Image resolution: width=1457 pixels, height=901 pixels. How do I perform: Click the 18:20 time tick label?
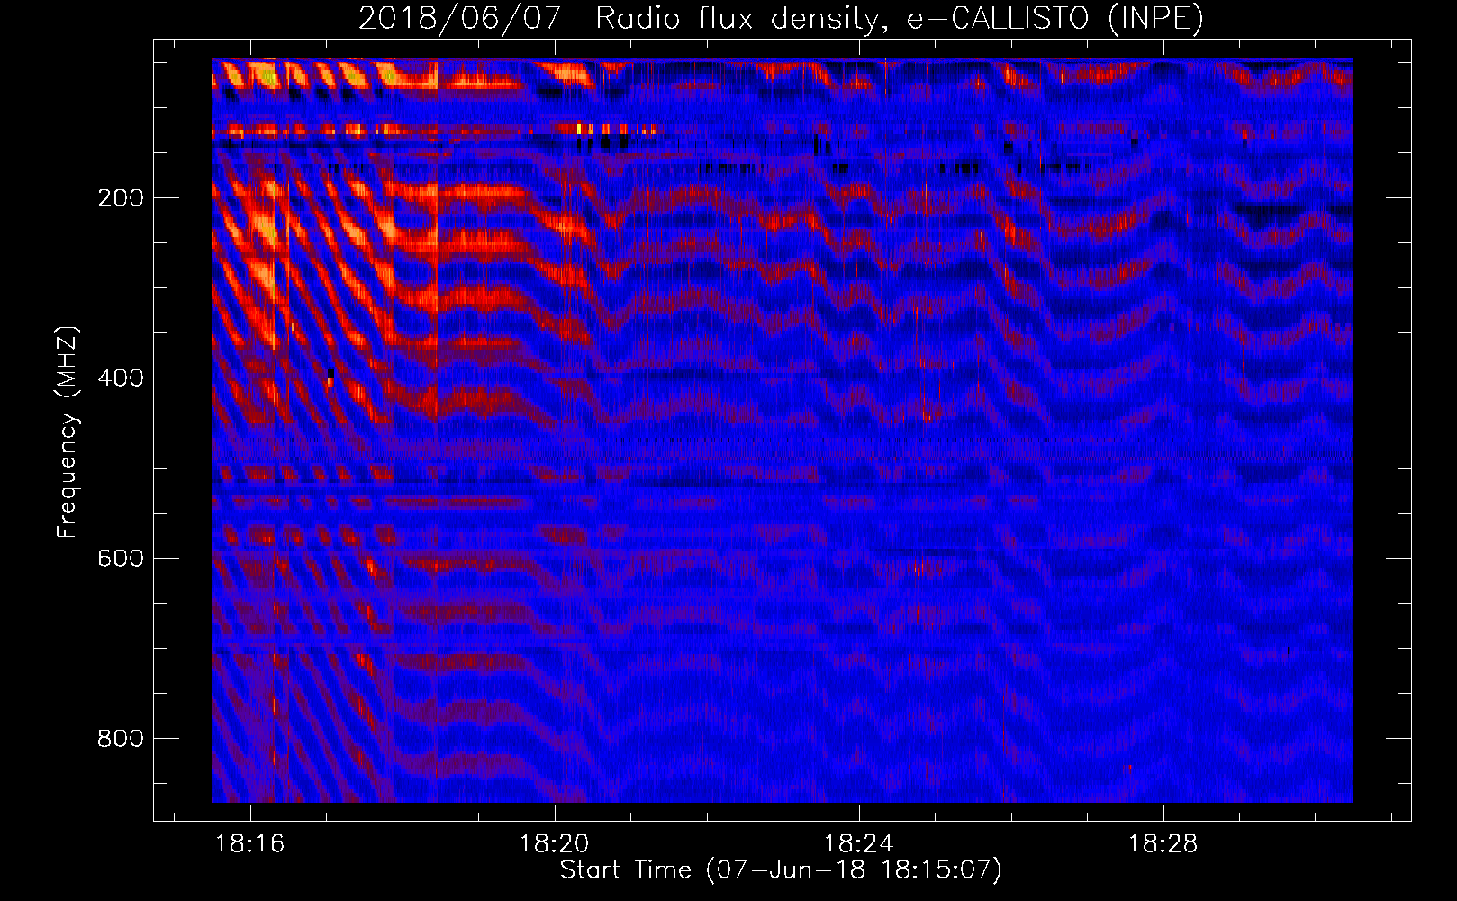(554, 843)
